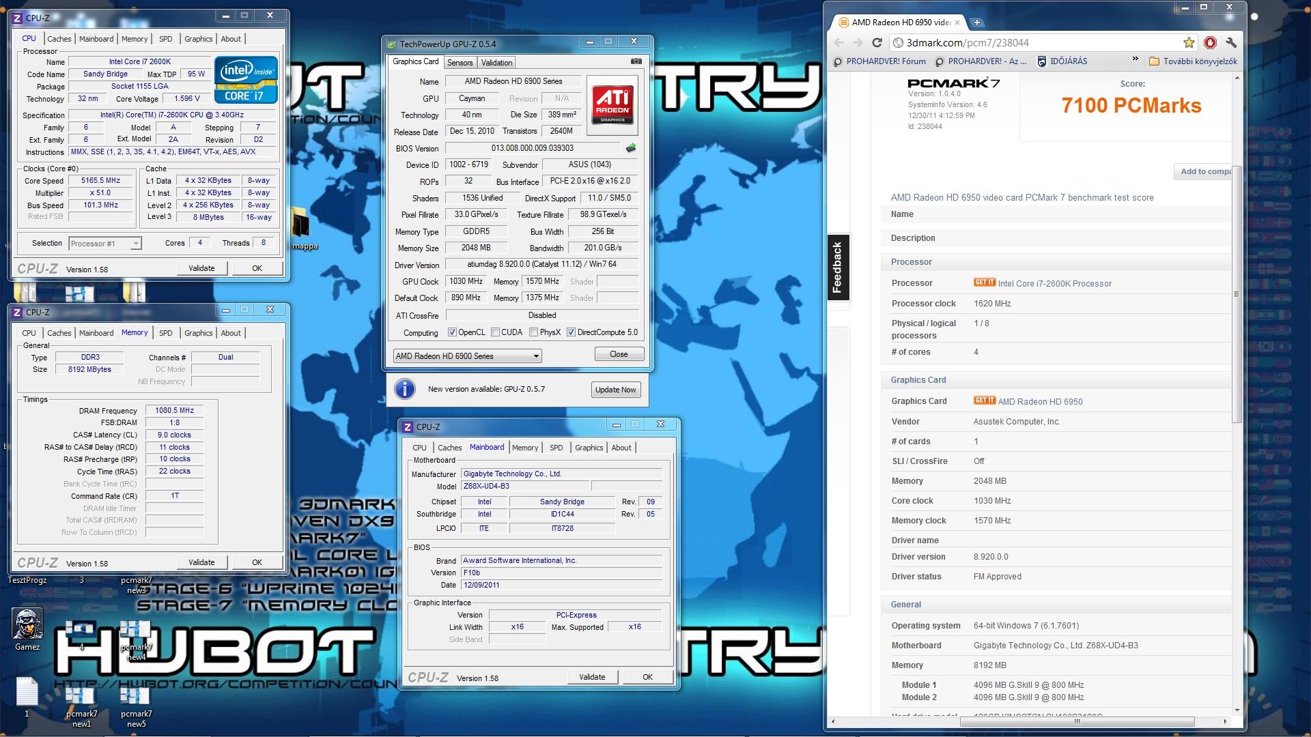This screenshot has width=1311, height=737.
Task: Click GET IT badge next to processor
Action: pyautogui.click(x=985, y=283)
